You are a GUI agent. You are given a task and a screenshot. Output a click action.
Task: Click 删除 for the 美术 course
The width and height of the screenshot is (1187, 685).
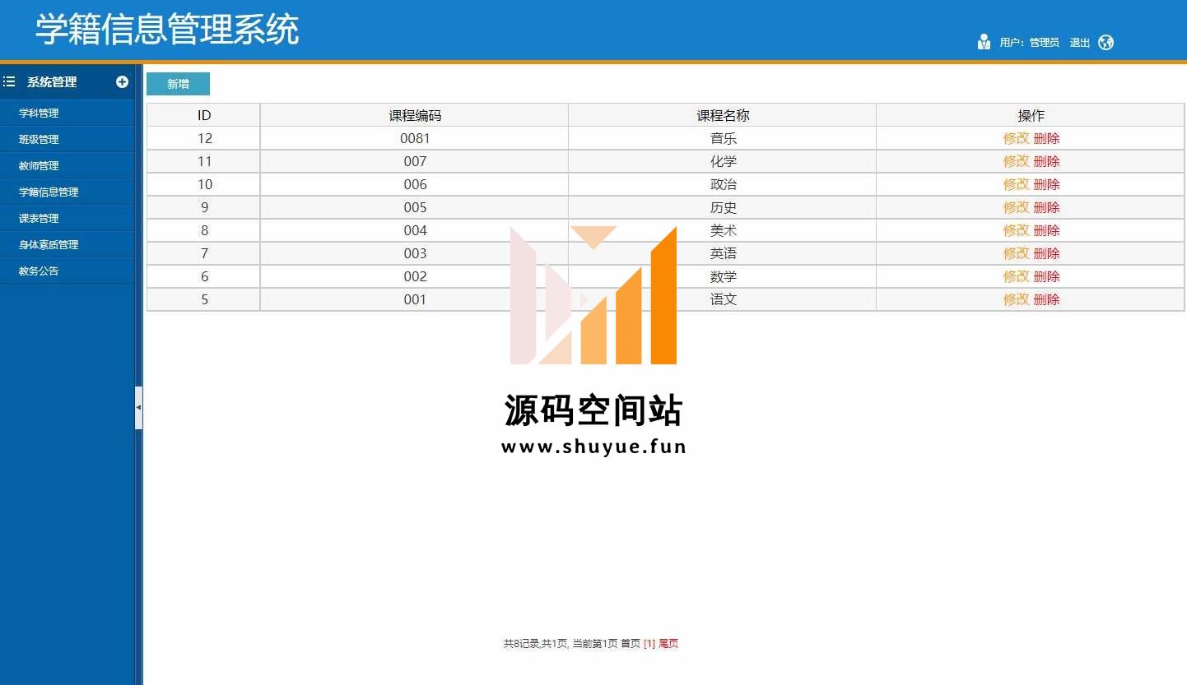[1046, 230]
